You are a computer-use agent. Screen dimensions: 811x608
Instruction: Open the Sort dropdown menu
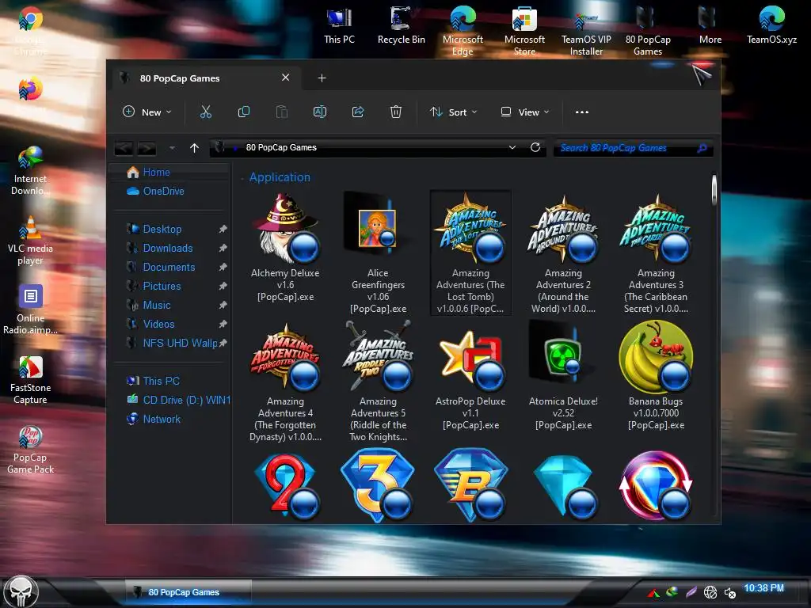point(454,112)
